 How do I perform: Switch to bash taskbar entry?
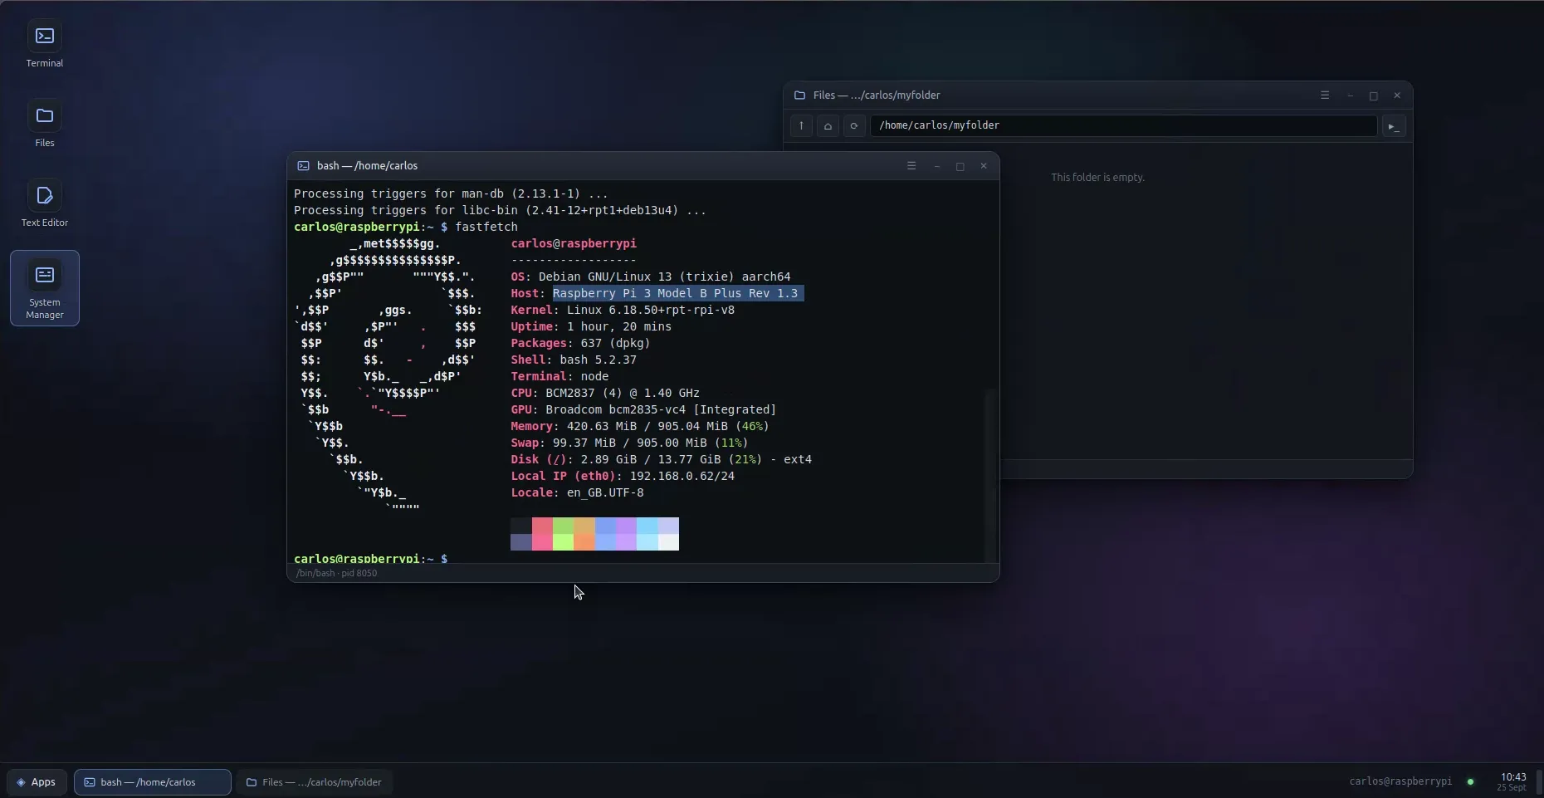pos(153,782)
